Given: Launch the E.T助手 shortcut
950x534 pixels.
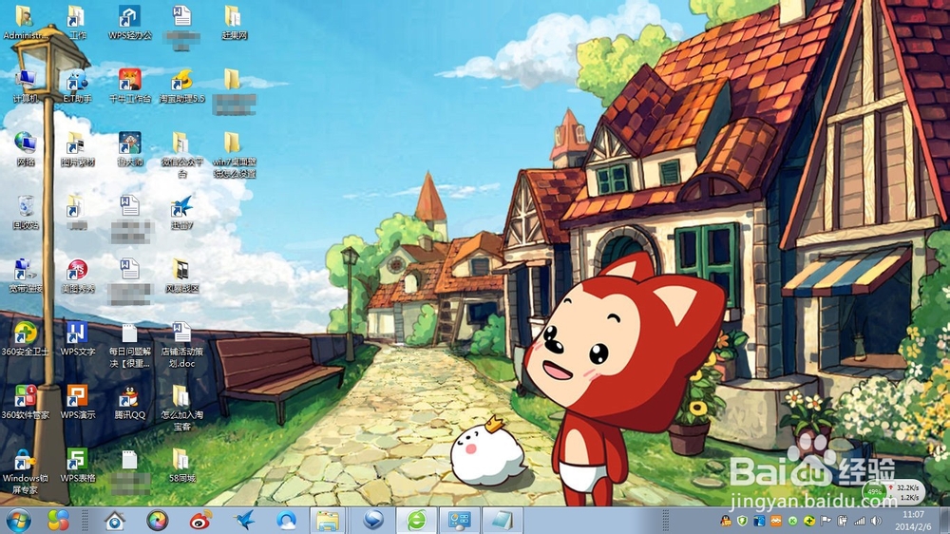Looking at the screenshot, I should coord(77,86).
